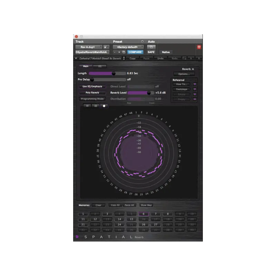Click the Show Map button
The height and width of the screenshot is (276, 276).
click(x=146, y=205)
